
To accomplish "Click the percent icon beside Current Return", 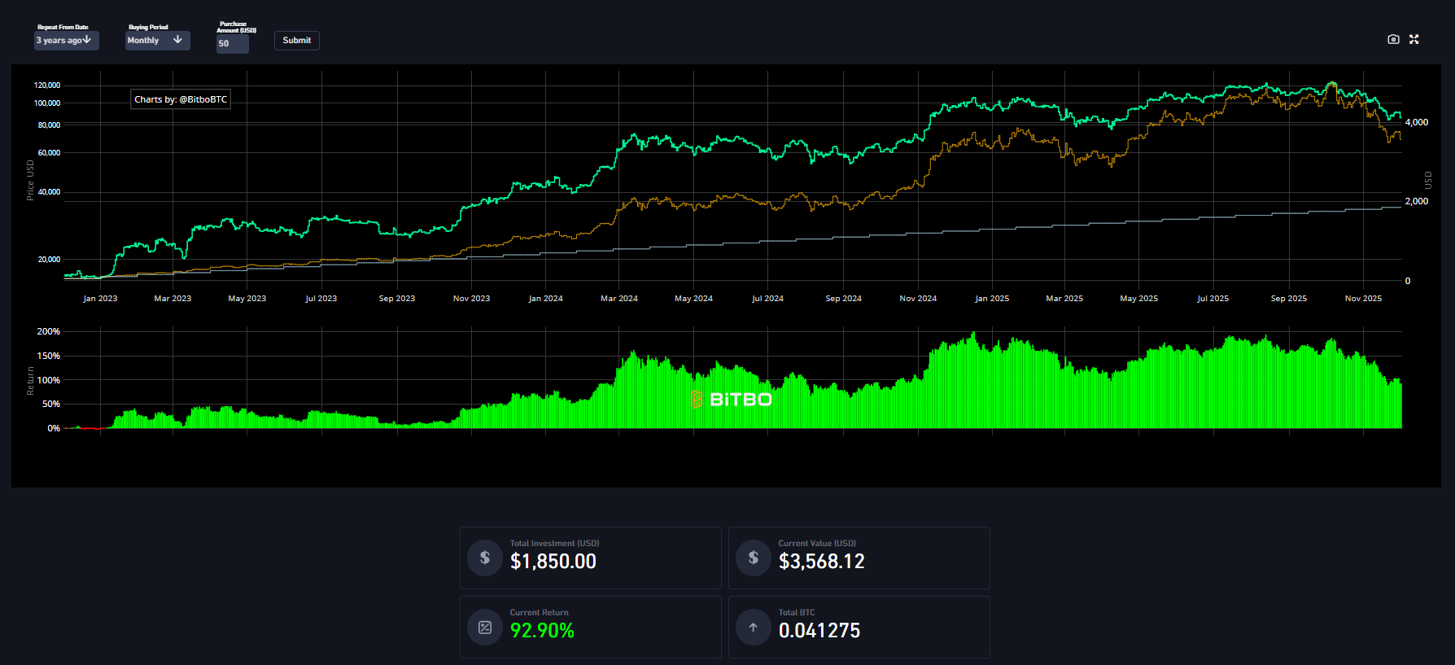I will tap(485, 627).
